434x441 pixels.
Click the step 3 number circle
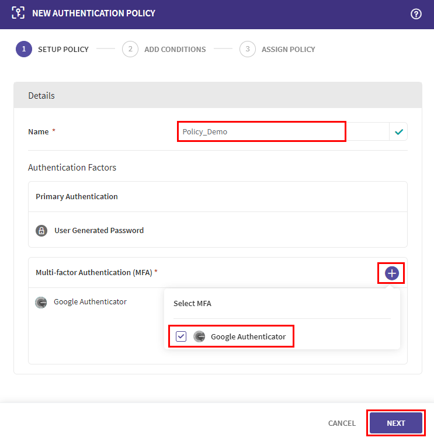click(x=248, y=49)
